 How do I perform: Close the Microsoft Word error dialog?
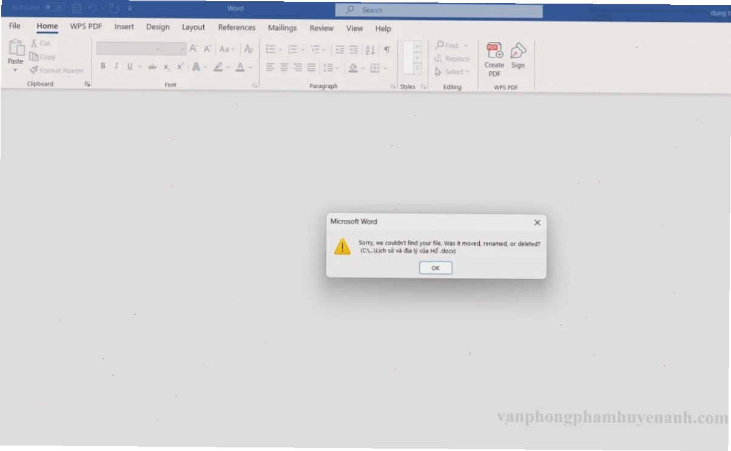point(537,223)
